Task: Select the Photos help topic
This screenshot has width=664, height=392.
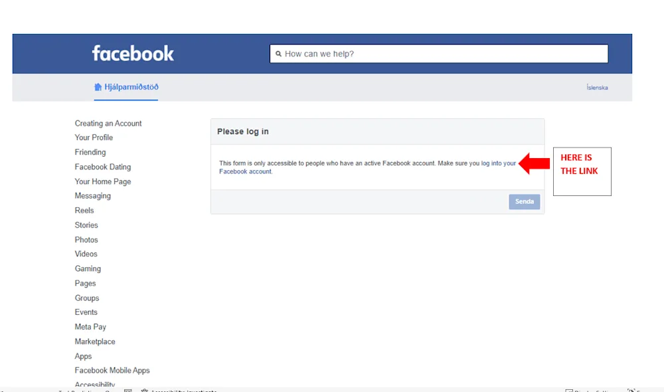Action: point(86,240)
